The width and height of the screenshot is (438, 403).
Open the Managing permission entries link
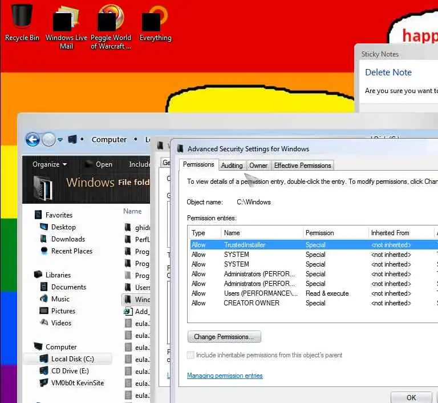(x=225, y=376)
